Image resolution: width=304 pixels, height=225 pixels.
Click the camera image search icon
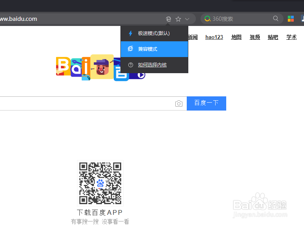(179, 103)
